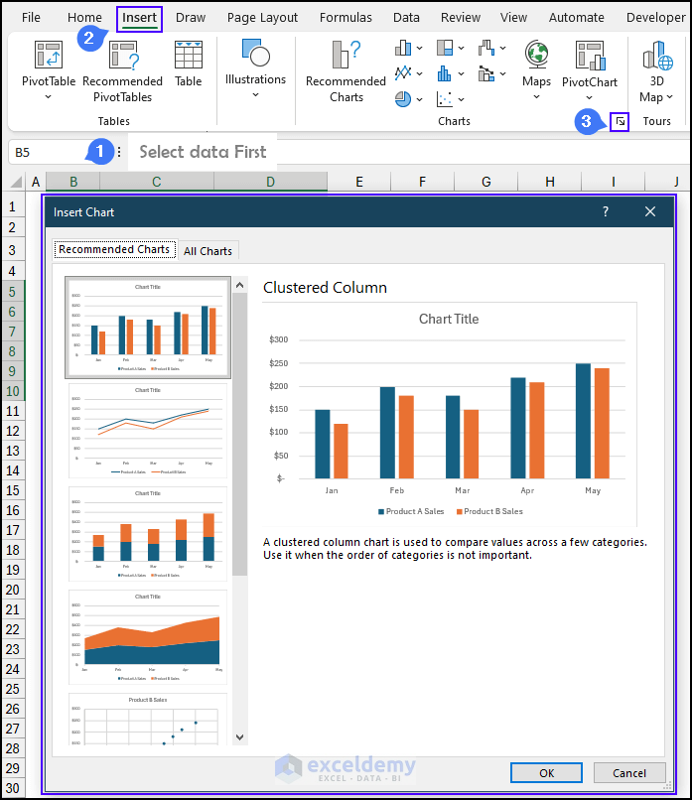692x800 pixels.
Task: Open the File menu tab
Action: (31, 17)
